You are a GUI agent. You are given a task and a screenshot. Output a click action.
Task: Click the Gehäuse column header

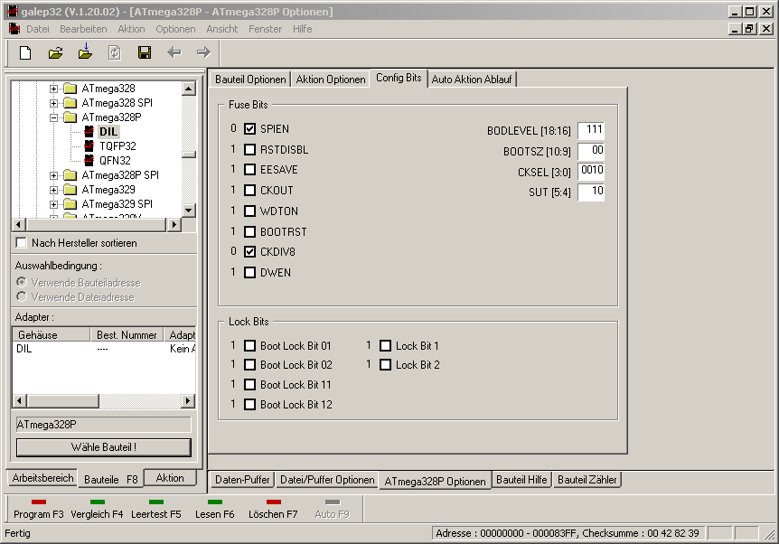click(x=52, y=335)
